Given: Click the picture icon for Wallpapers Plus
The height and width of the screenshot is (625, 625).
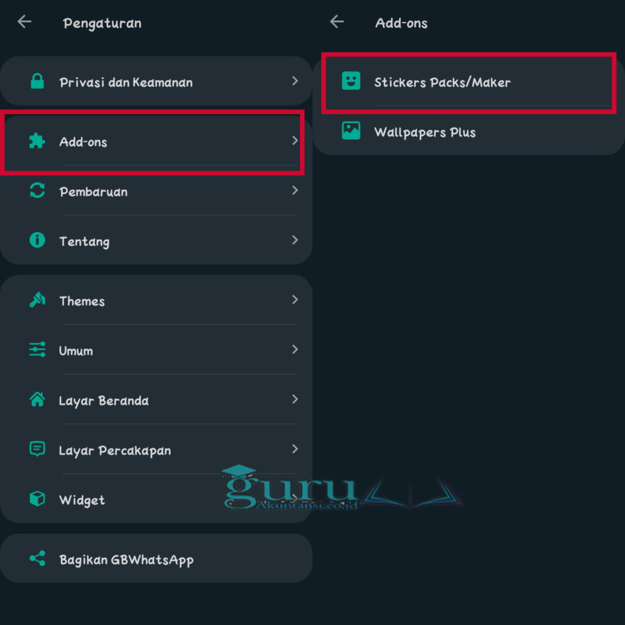Looking at the screenshot, I should (351, 131).
